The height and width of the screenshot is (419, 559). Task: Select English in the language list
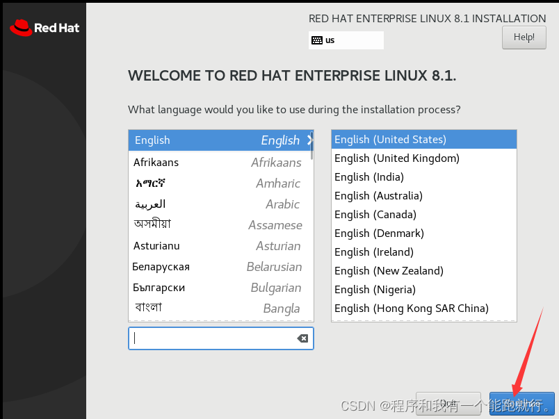coord(220,140)
